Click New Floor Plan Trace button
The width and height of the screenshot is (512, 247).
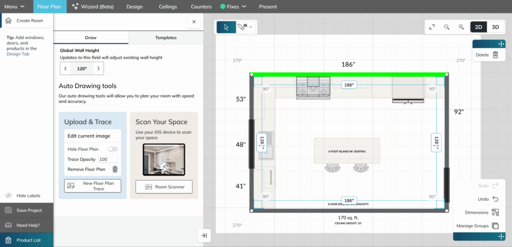[92, 186]
